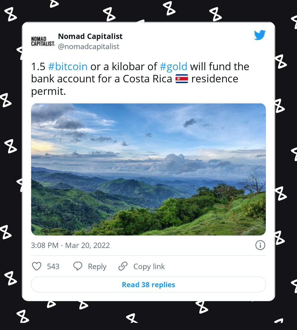Click the Copy link label
Image resolution: width=297 pixels, height=330 pixels.
pyautogui.click(x=149, y=266)
